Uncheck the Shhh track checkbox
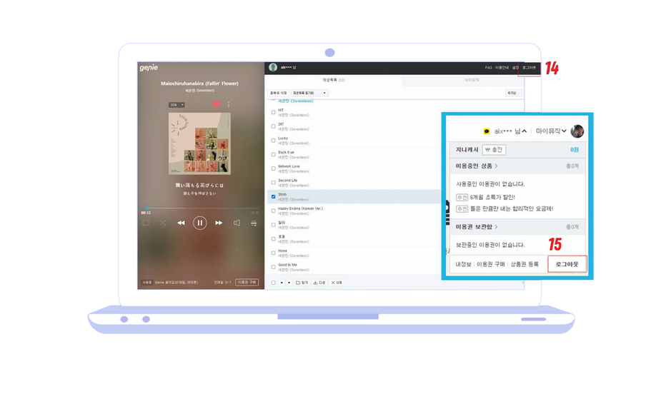The width and height of the screenshot is (666, 404). point(273,196)
